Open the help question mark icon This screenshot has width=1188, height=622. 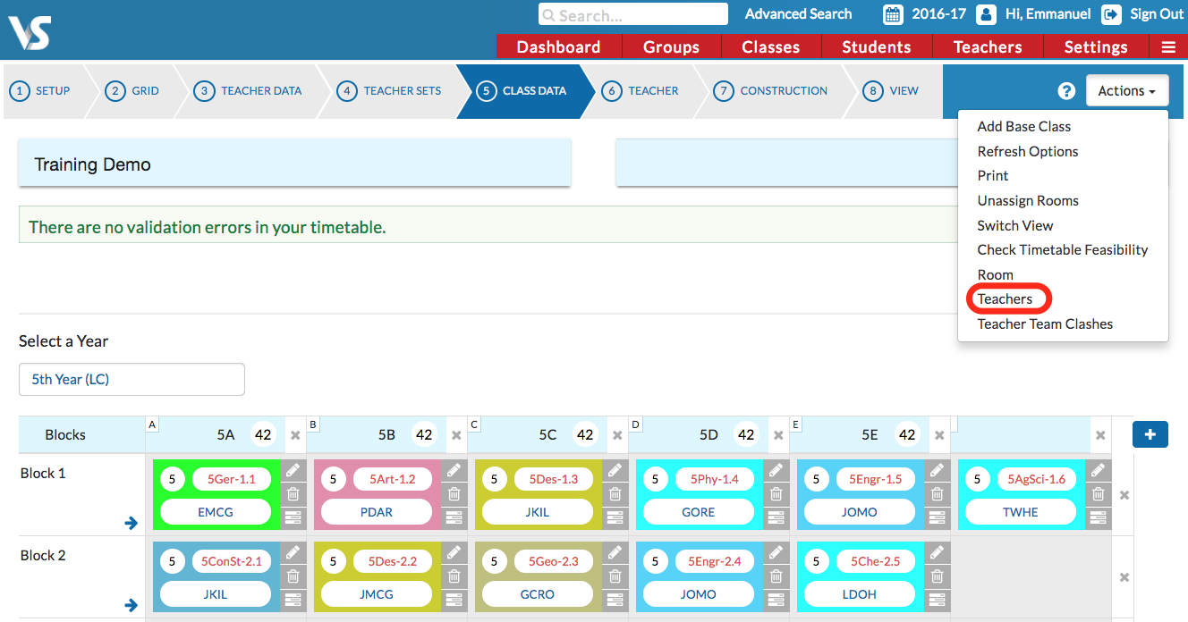point(1065,90)
